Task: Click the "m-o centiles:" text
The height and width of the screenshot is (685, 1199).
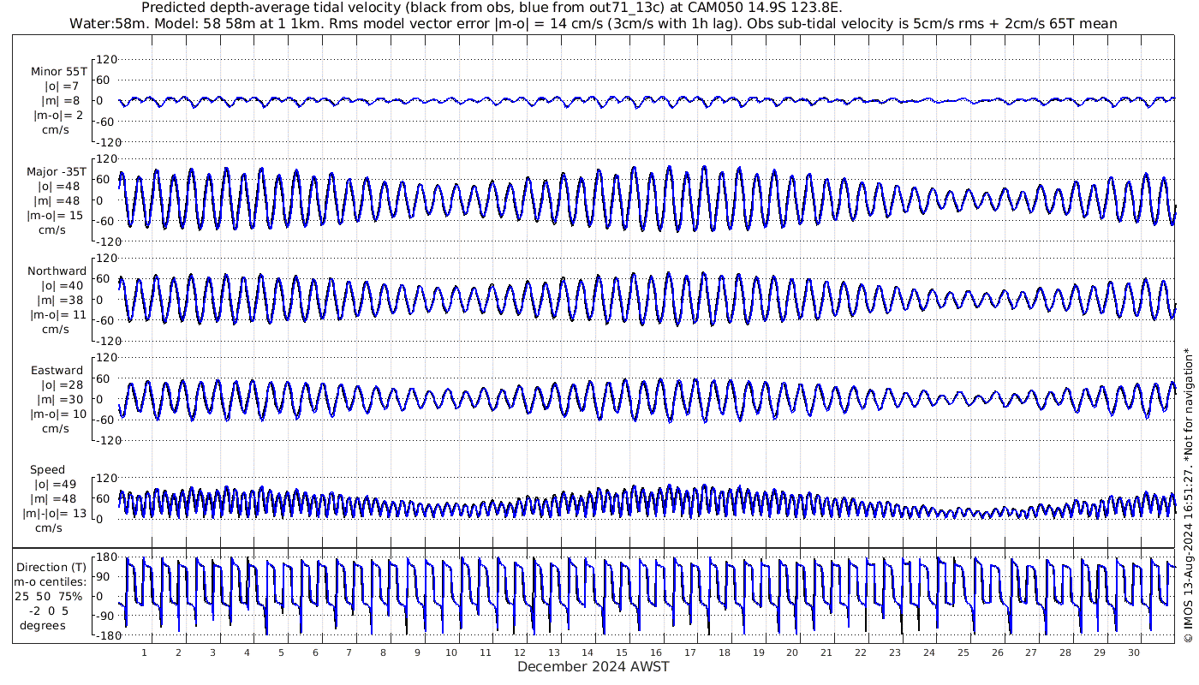Action: coord(51,581)
